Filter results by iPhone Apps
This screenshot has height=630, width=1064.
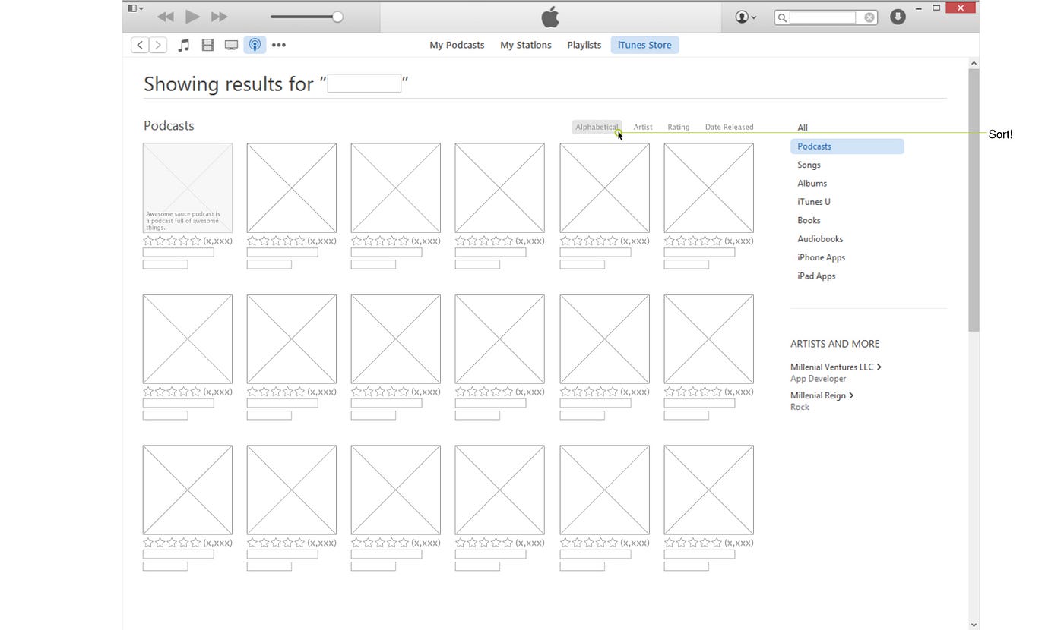pyautogui.click(x=821, y=257)
